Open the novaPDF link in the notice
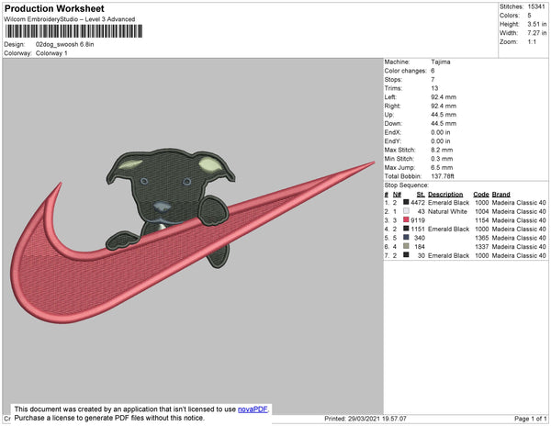 coord(253,409)
